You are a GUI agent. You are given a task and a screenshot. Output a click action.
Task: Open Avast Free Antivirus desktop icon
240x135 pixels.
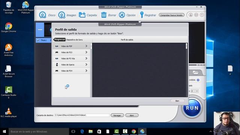pos(9,50)
